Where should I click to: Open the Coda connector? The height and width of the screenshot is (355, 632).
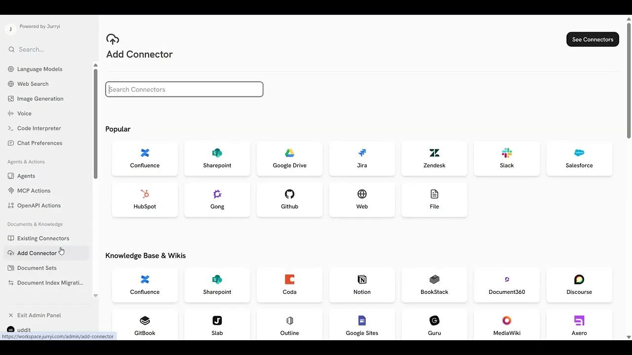(290, 285)
